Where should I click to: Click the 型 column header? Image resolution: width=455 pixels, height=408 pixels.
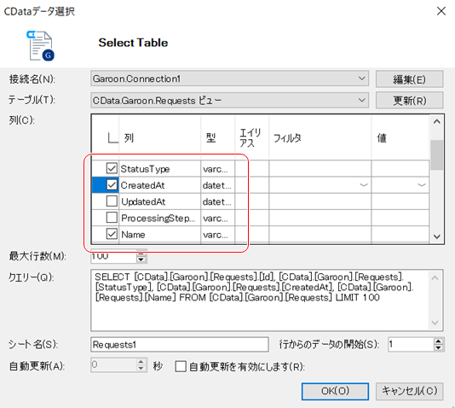pos(217,137)
